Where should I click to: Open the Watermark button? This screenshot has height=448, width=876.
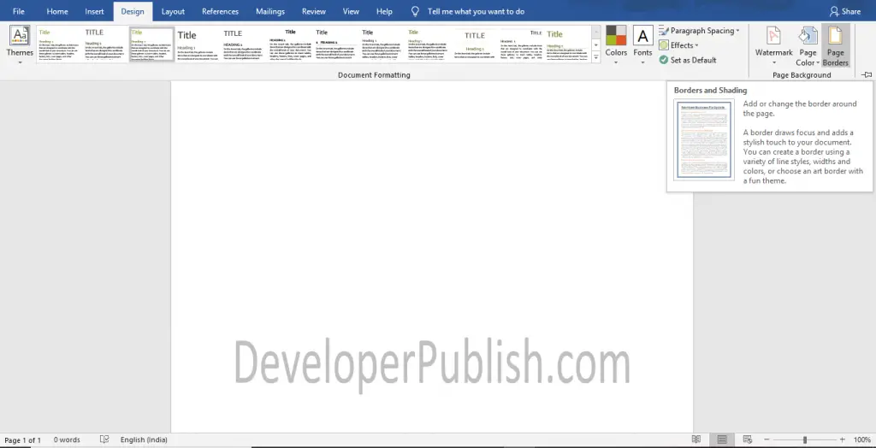(773, 45)
